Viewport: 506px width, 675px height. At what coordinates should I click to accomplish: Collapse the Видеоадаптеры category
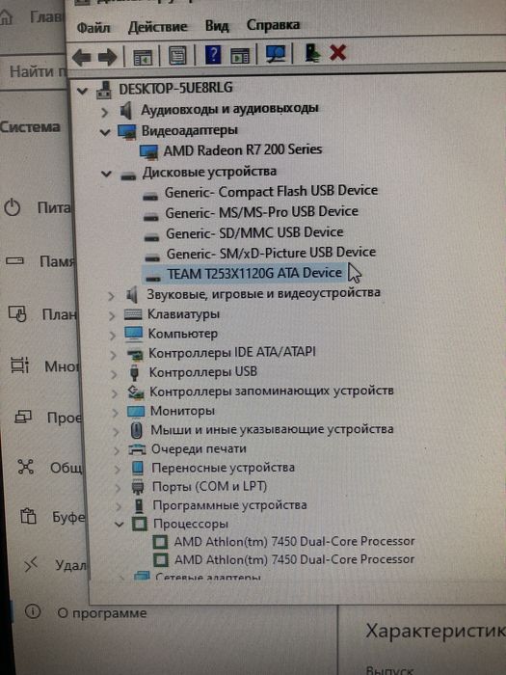[105, 132]
